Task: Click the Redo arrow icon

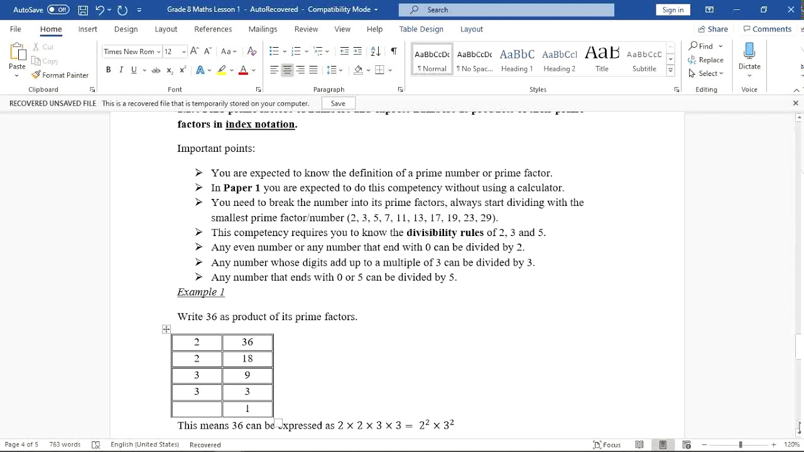Action: tap(122, 9)
